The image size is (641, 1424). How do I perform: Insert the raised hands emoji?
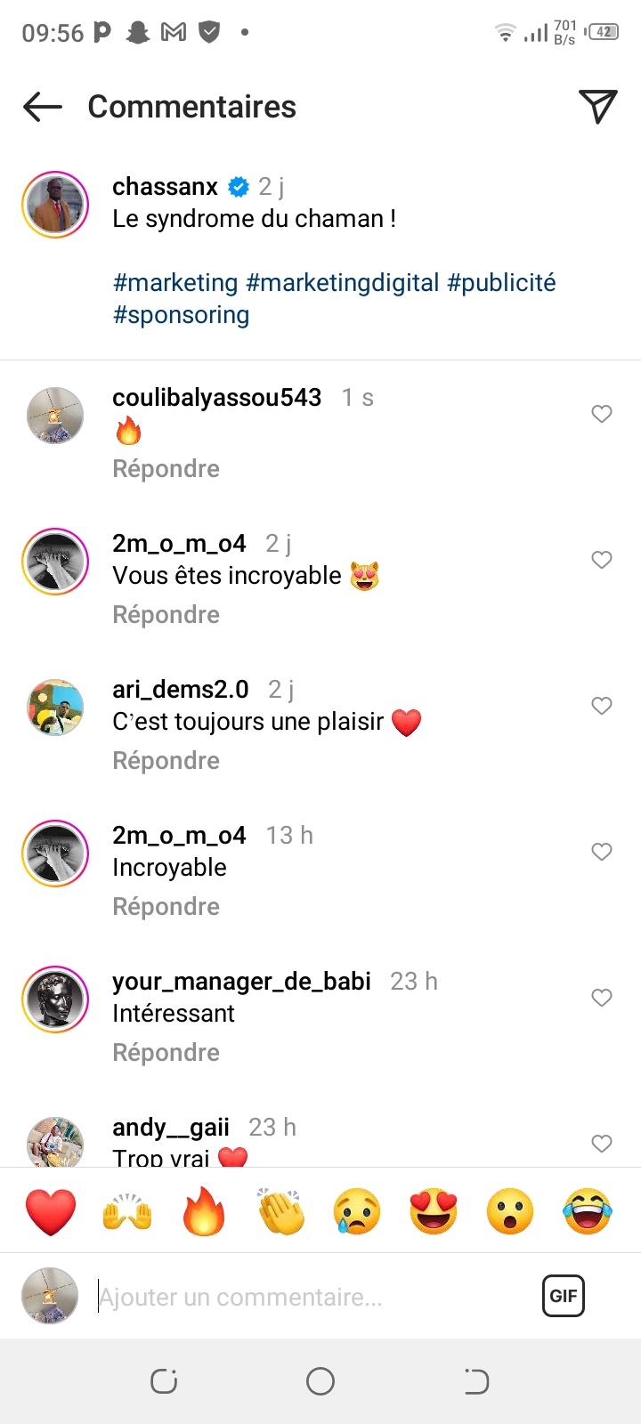point(127,1211)
